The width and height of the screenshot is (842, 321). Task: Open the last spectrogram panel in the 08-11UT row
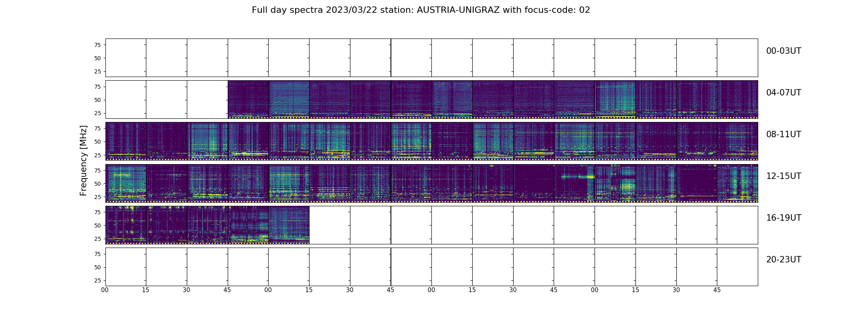tap(737, 141)
